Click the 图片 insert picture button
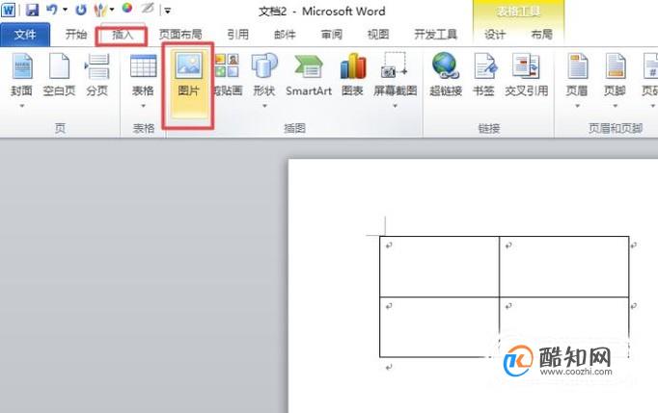 [x=188, y=84]
